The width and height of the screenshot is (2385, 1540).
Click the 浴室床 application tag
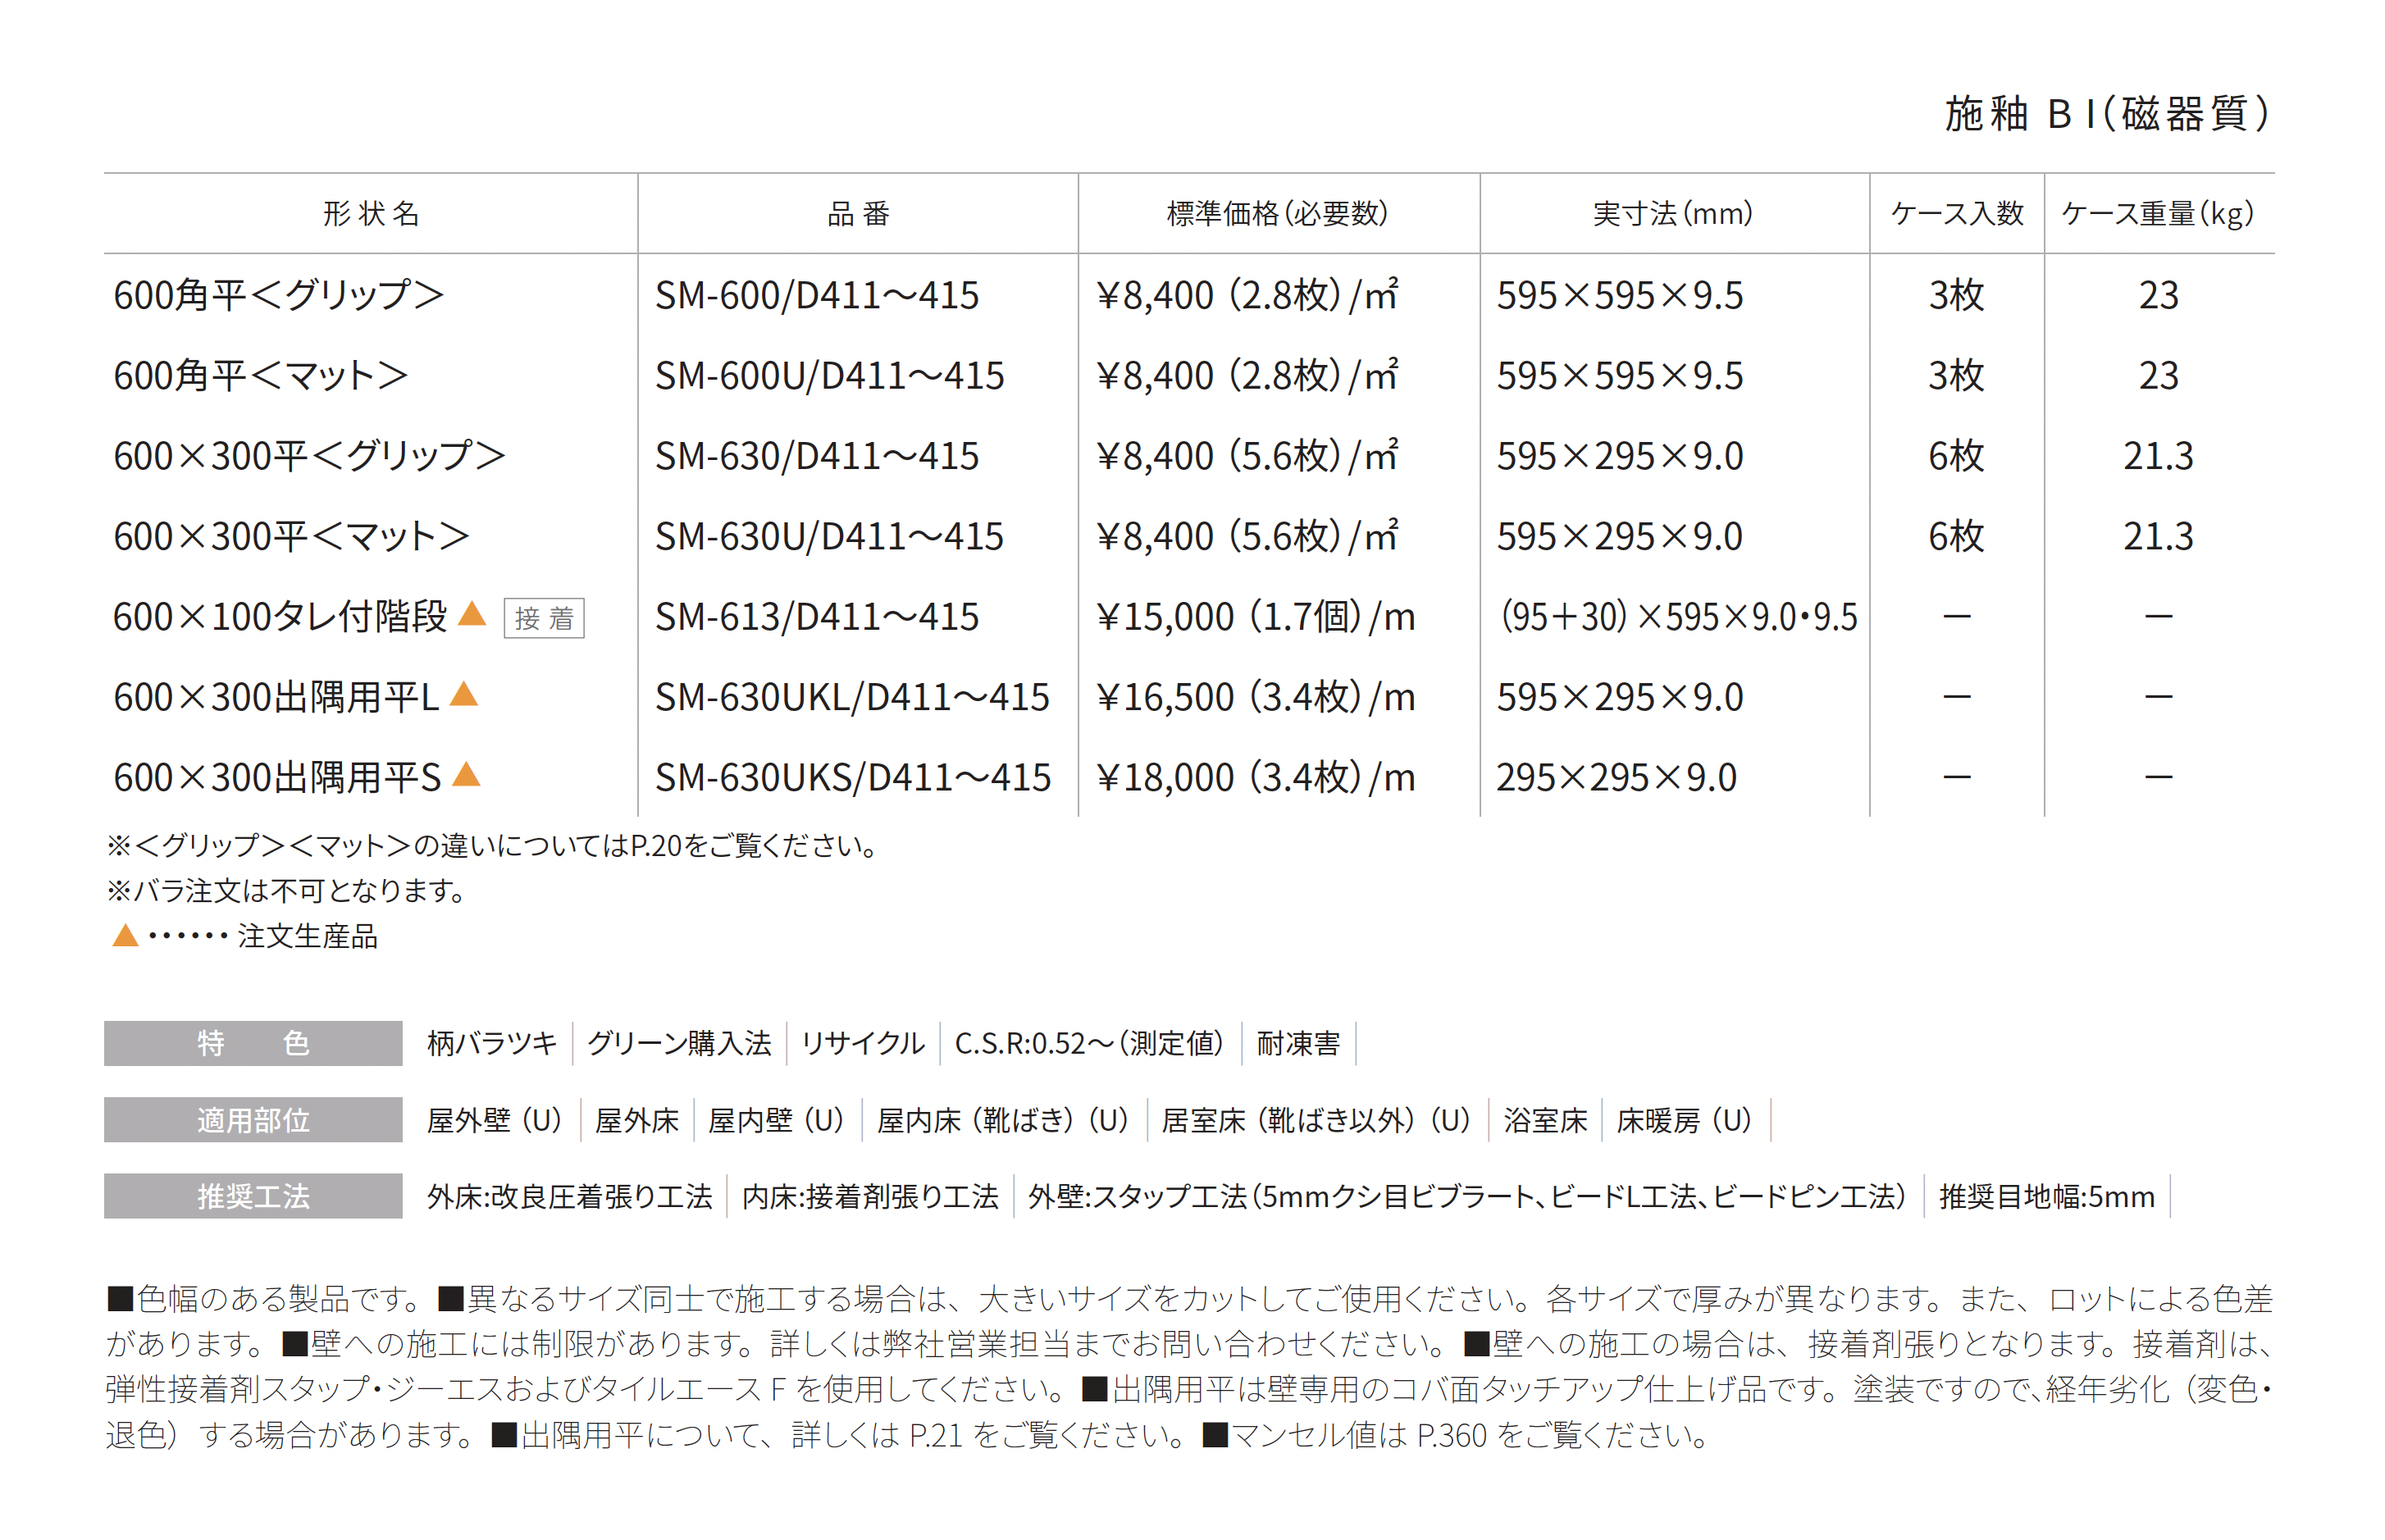[x=1544, y=1120]
